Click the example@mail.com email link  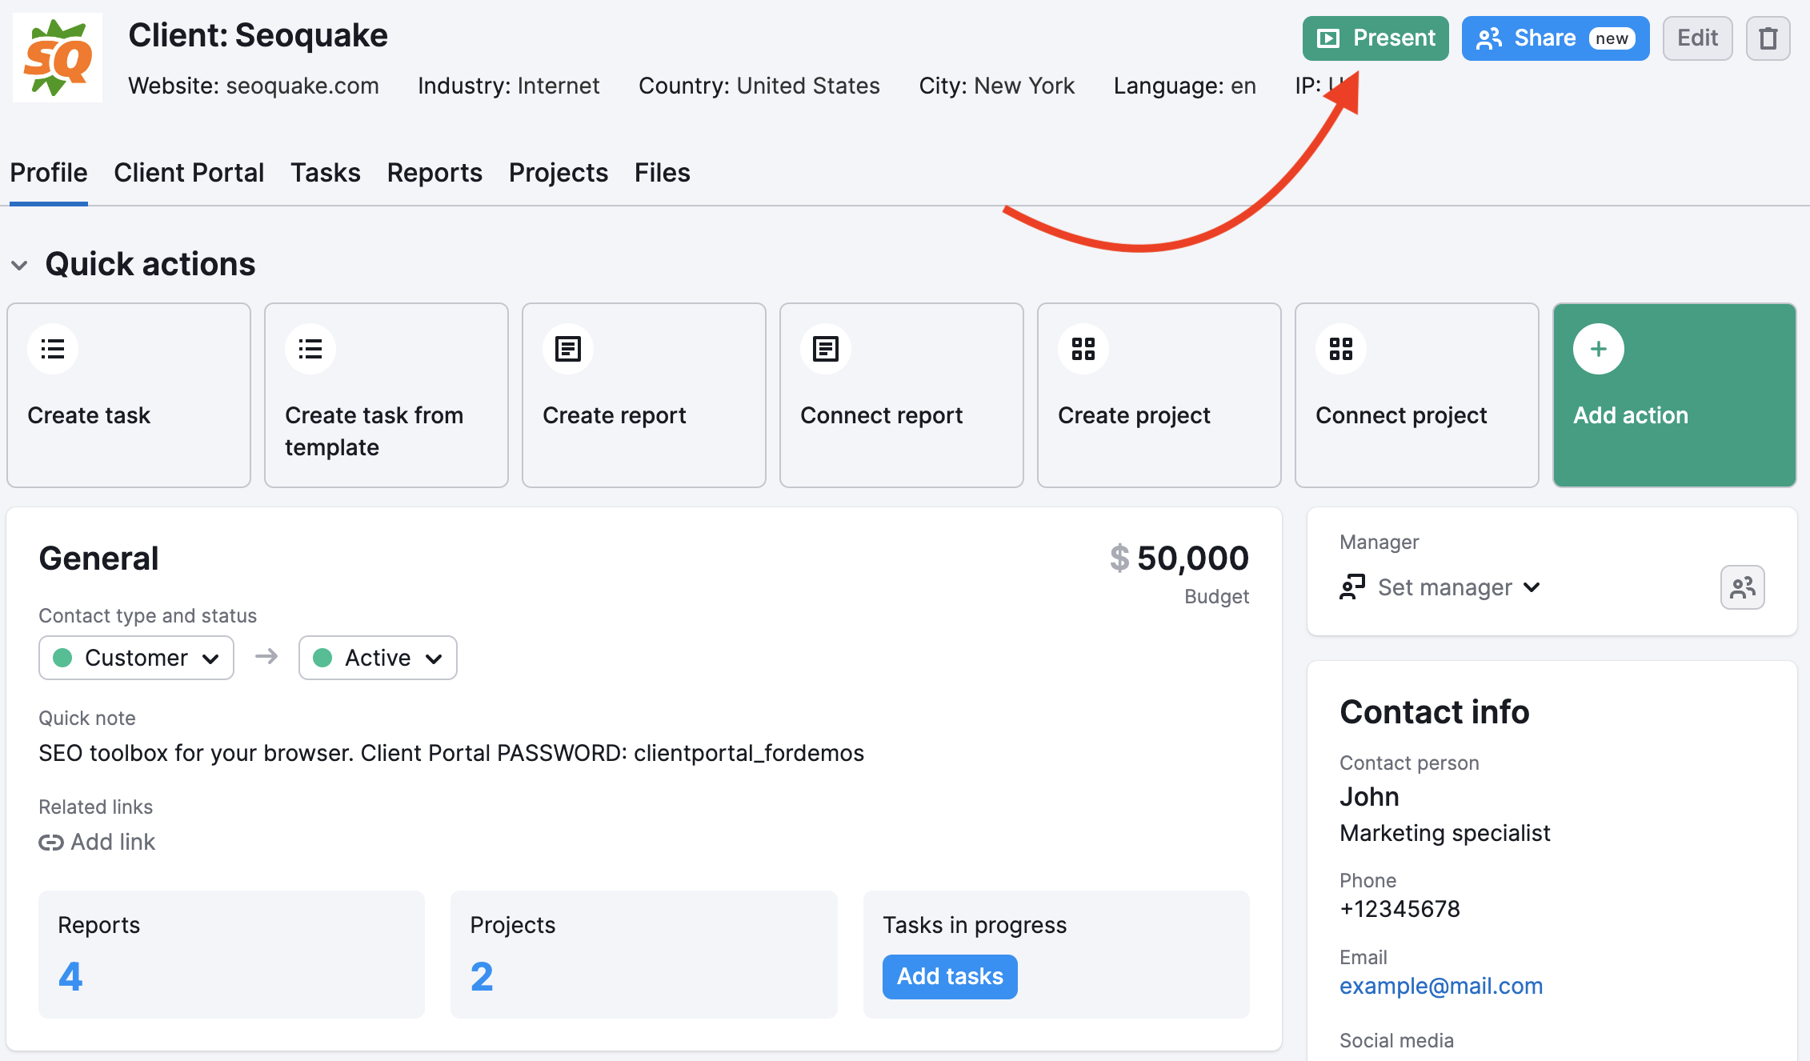coord(1441,986)
